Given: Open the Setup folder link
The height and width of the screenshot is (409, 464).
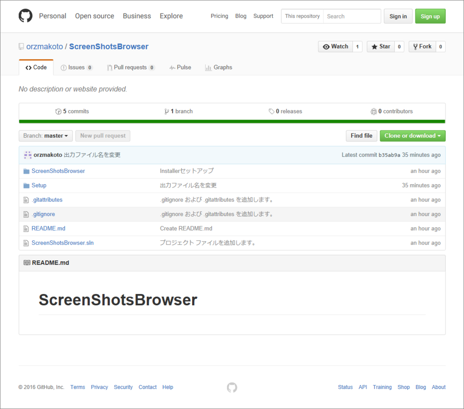Looking at the screenshot, I should pos(39,185).
